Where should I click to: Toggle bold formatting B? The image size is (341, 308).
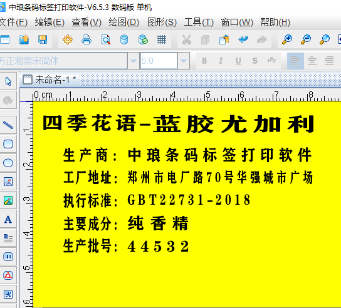204,61
